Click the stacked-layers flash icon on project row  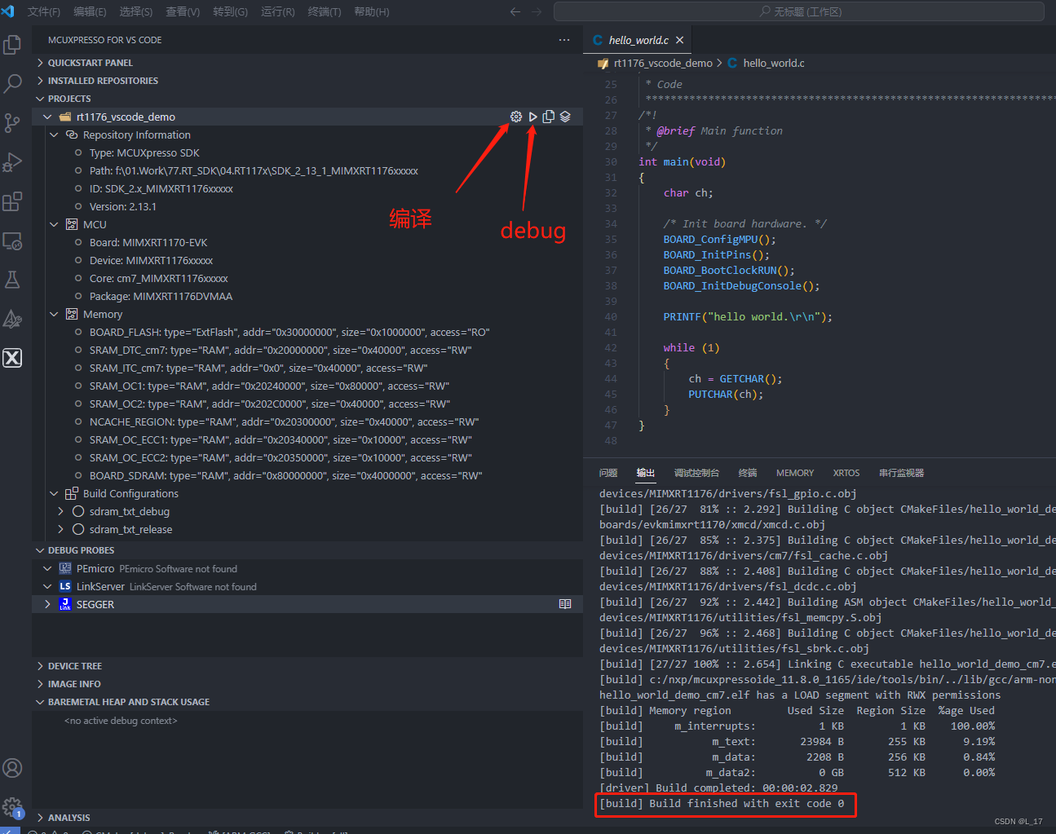(565, 116)
